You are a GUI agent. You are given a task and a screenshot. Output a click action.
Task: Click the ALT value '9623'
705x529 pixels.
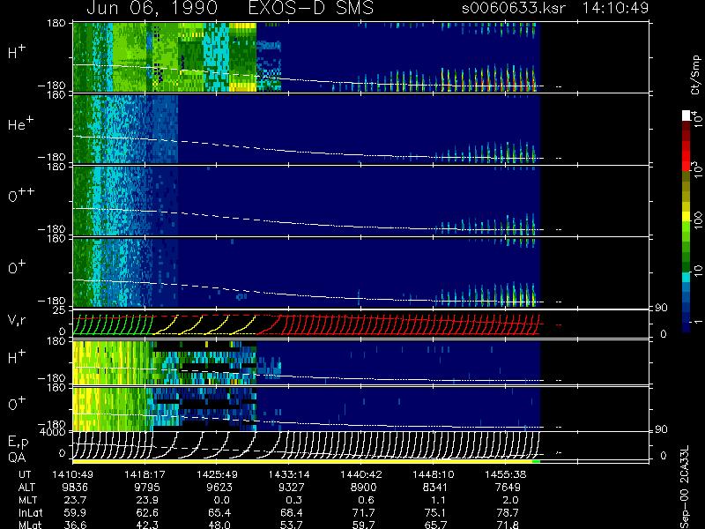point(219,488)
